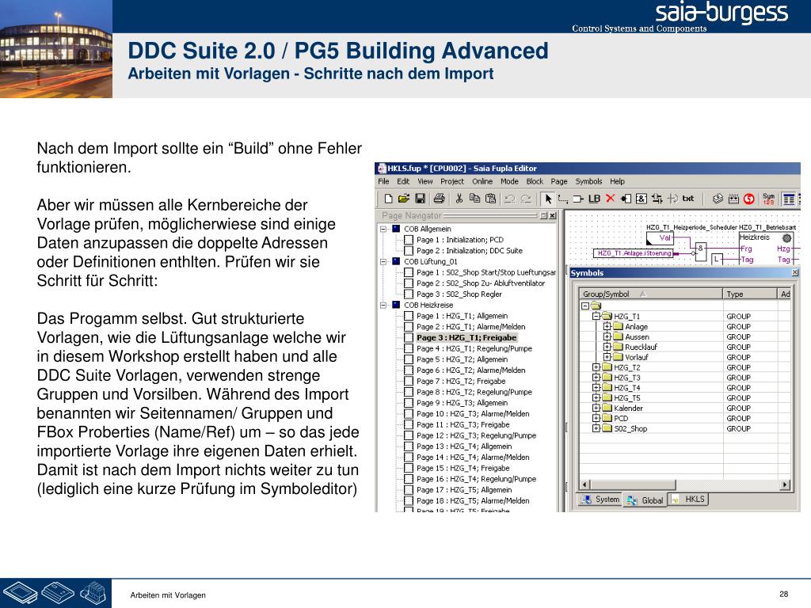Expand the HZG_T2 symbol group
Image resolution: width=811 pixels, height=608 pixels.
(596, 367)
